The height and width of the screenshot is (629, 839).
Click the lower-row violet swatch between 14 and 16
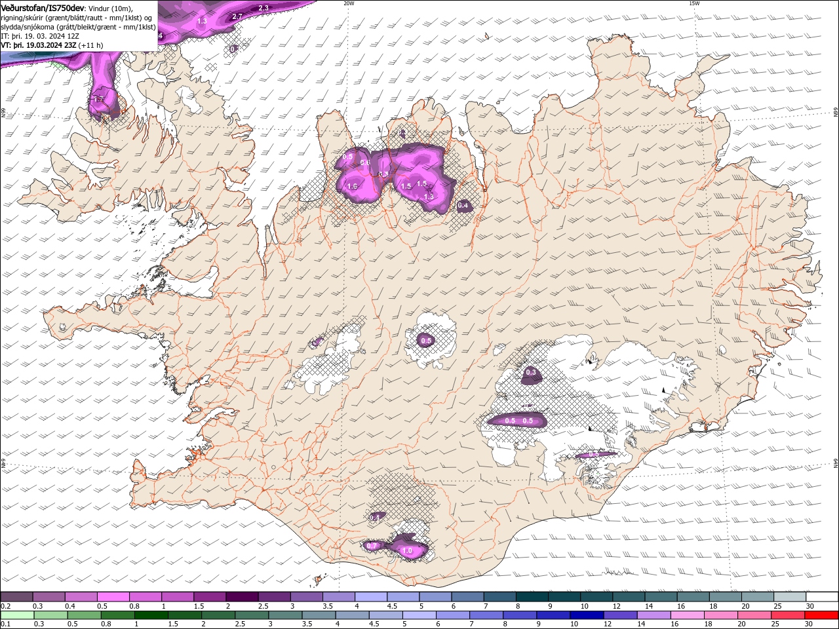654,615
